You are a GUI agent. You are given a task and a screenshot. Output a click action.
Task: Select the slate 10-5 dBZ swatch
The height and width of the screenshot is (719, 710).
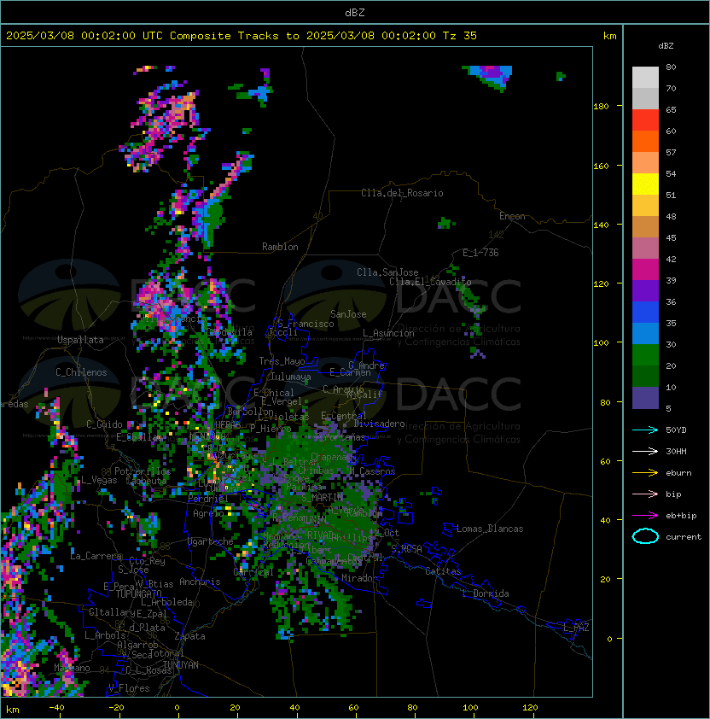tap(645, 398)
